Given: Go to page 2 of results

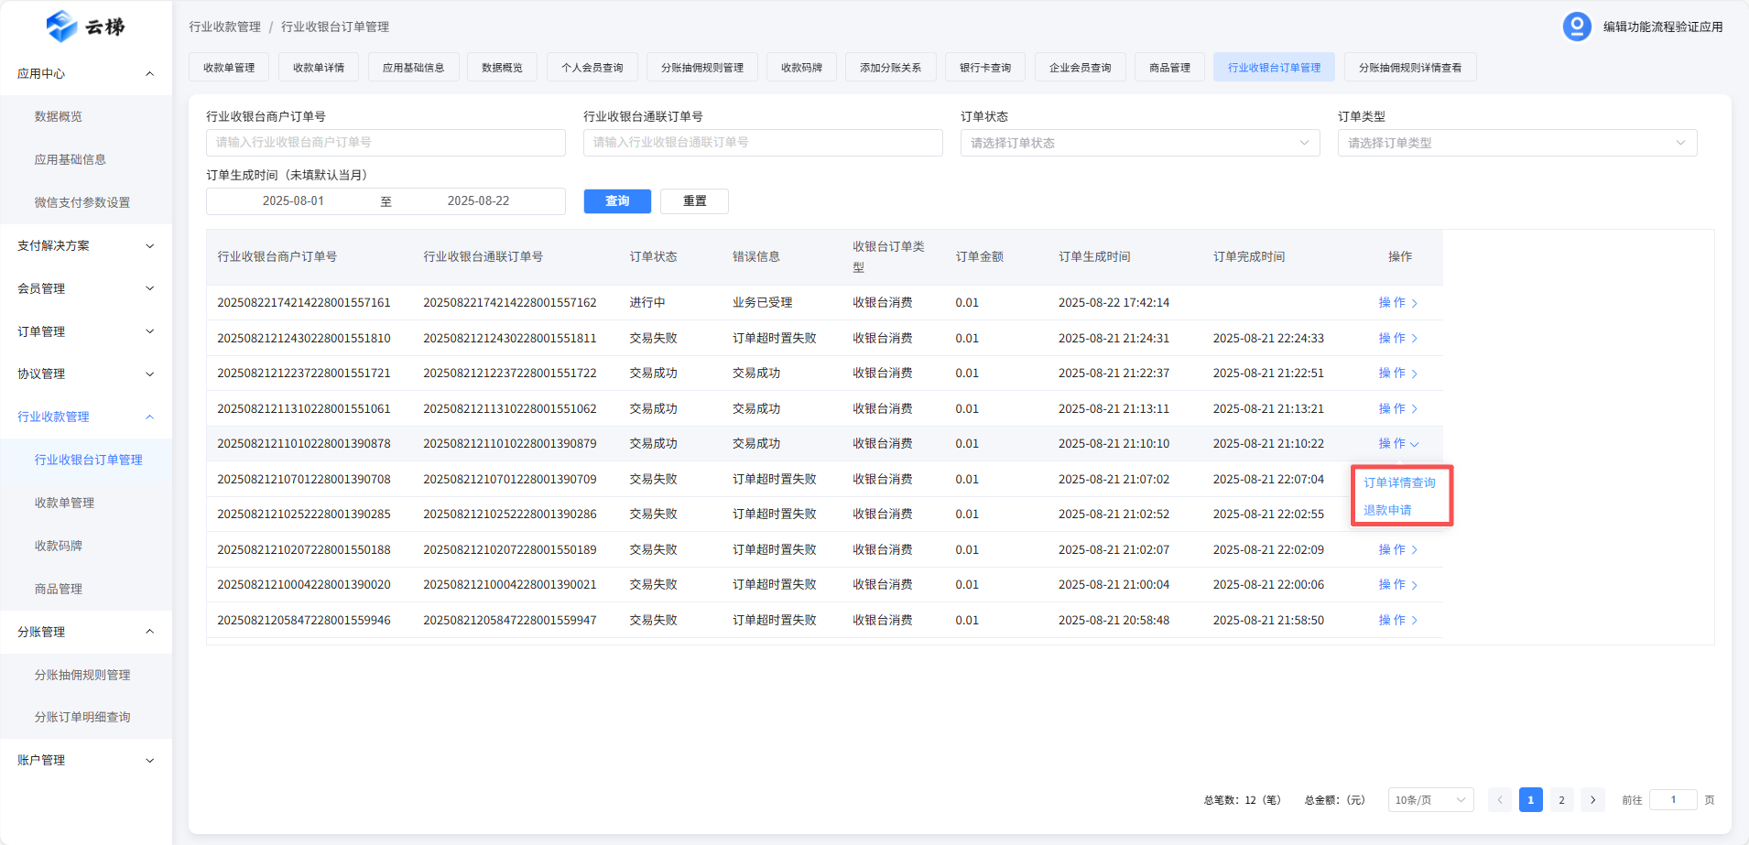Looking at the screenshot, I should click(x=1561, y=800).
